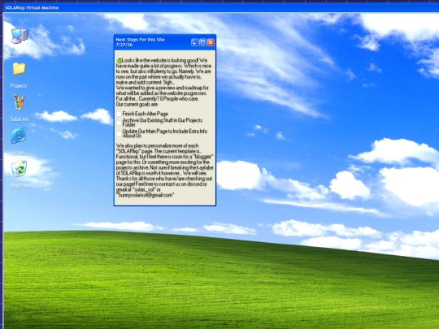Click the Our current goals are line

(x=137, y=104)
